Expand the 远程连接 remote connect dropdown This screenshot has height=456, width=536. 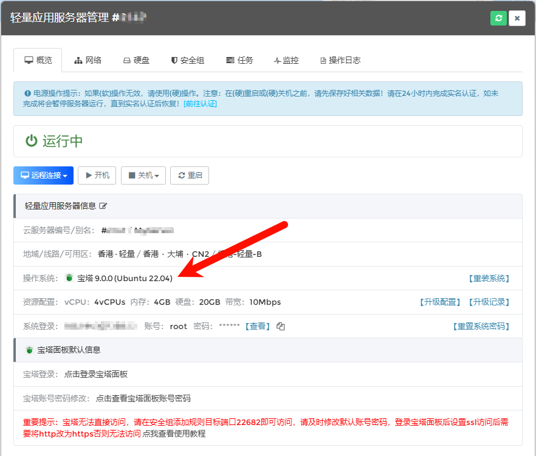coord(43,175)
